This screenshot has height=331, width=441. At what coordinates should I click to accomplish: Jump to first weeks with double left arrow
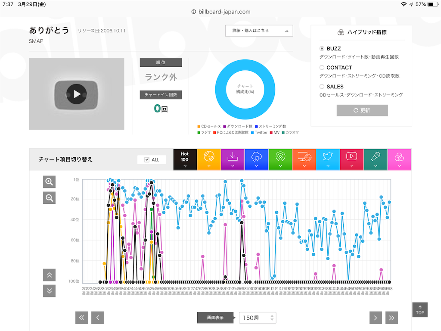[81, 318]
